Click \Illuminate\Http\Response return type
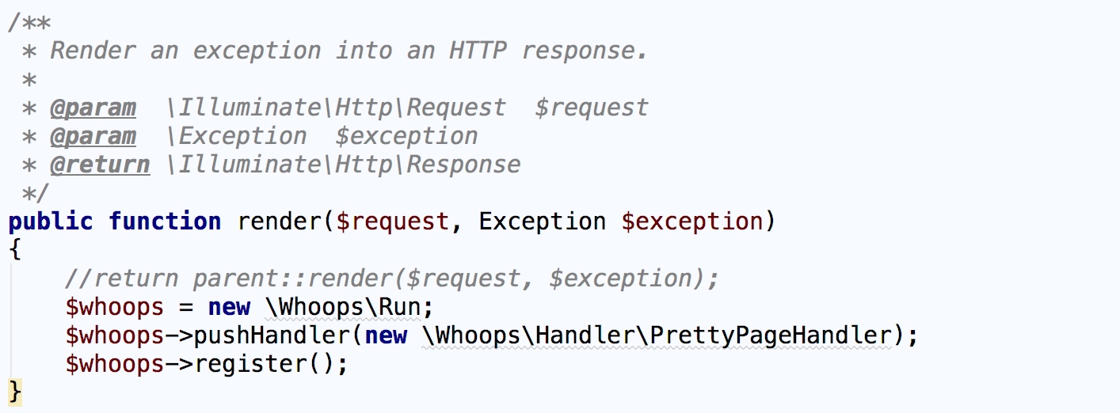 344,165
